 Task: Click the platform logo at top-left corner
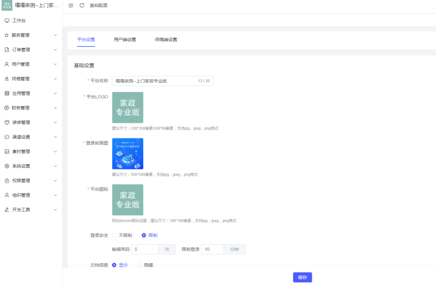point(7,5)
